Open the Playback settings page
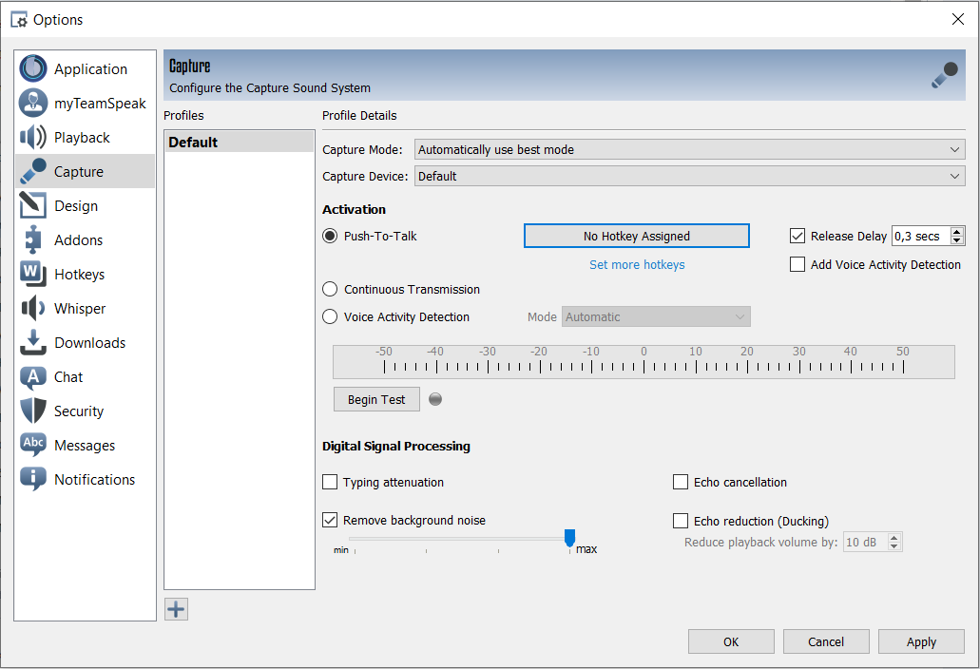Screen dimensions: 980x669 pos(85,138)
